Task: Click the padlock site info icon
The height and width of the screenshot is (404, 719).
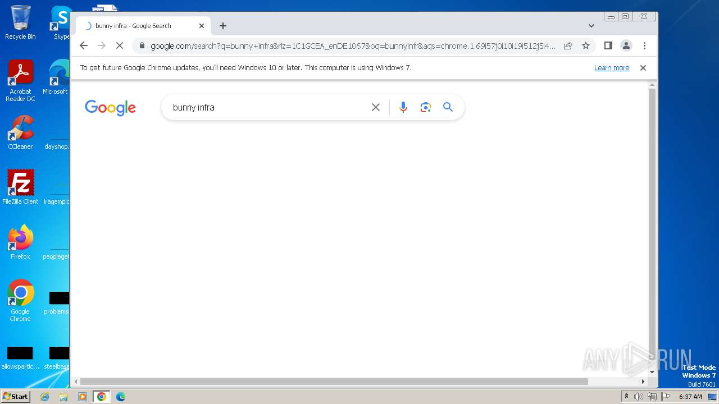Action: click(x=142, y=46)
